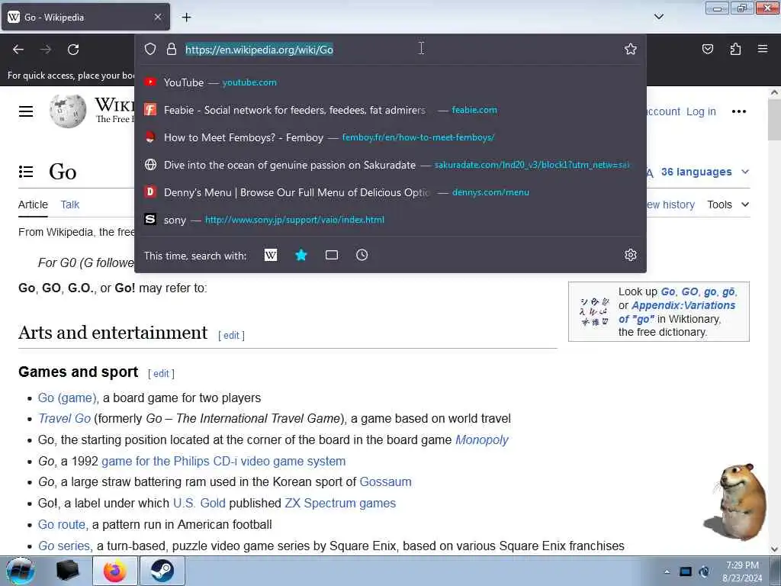
Task: Open the Gossaum link
Action: [x=385, y=482]
